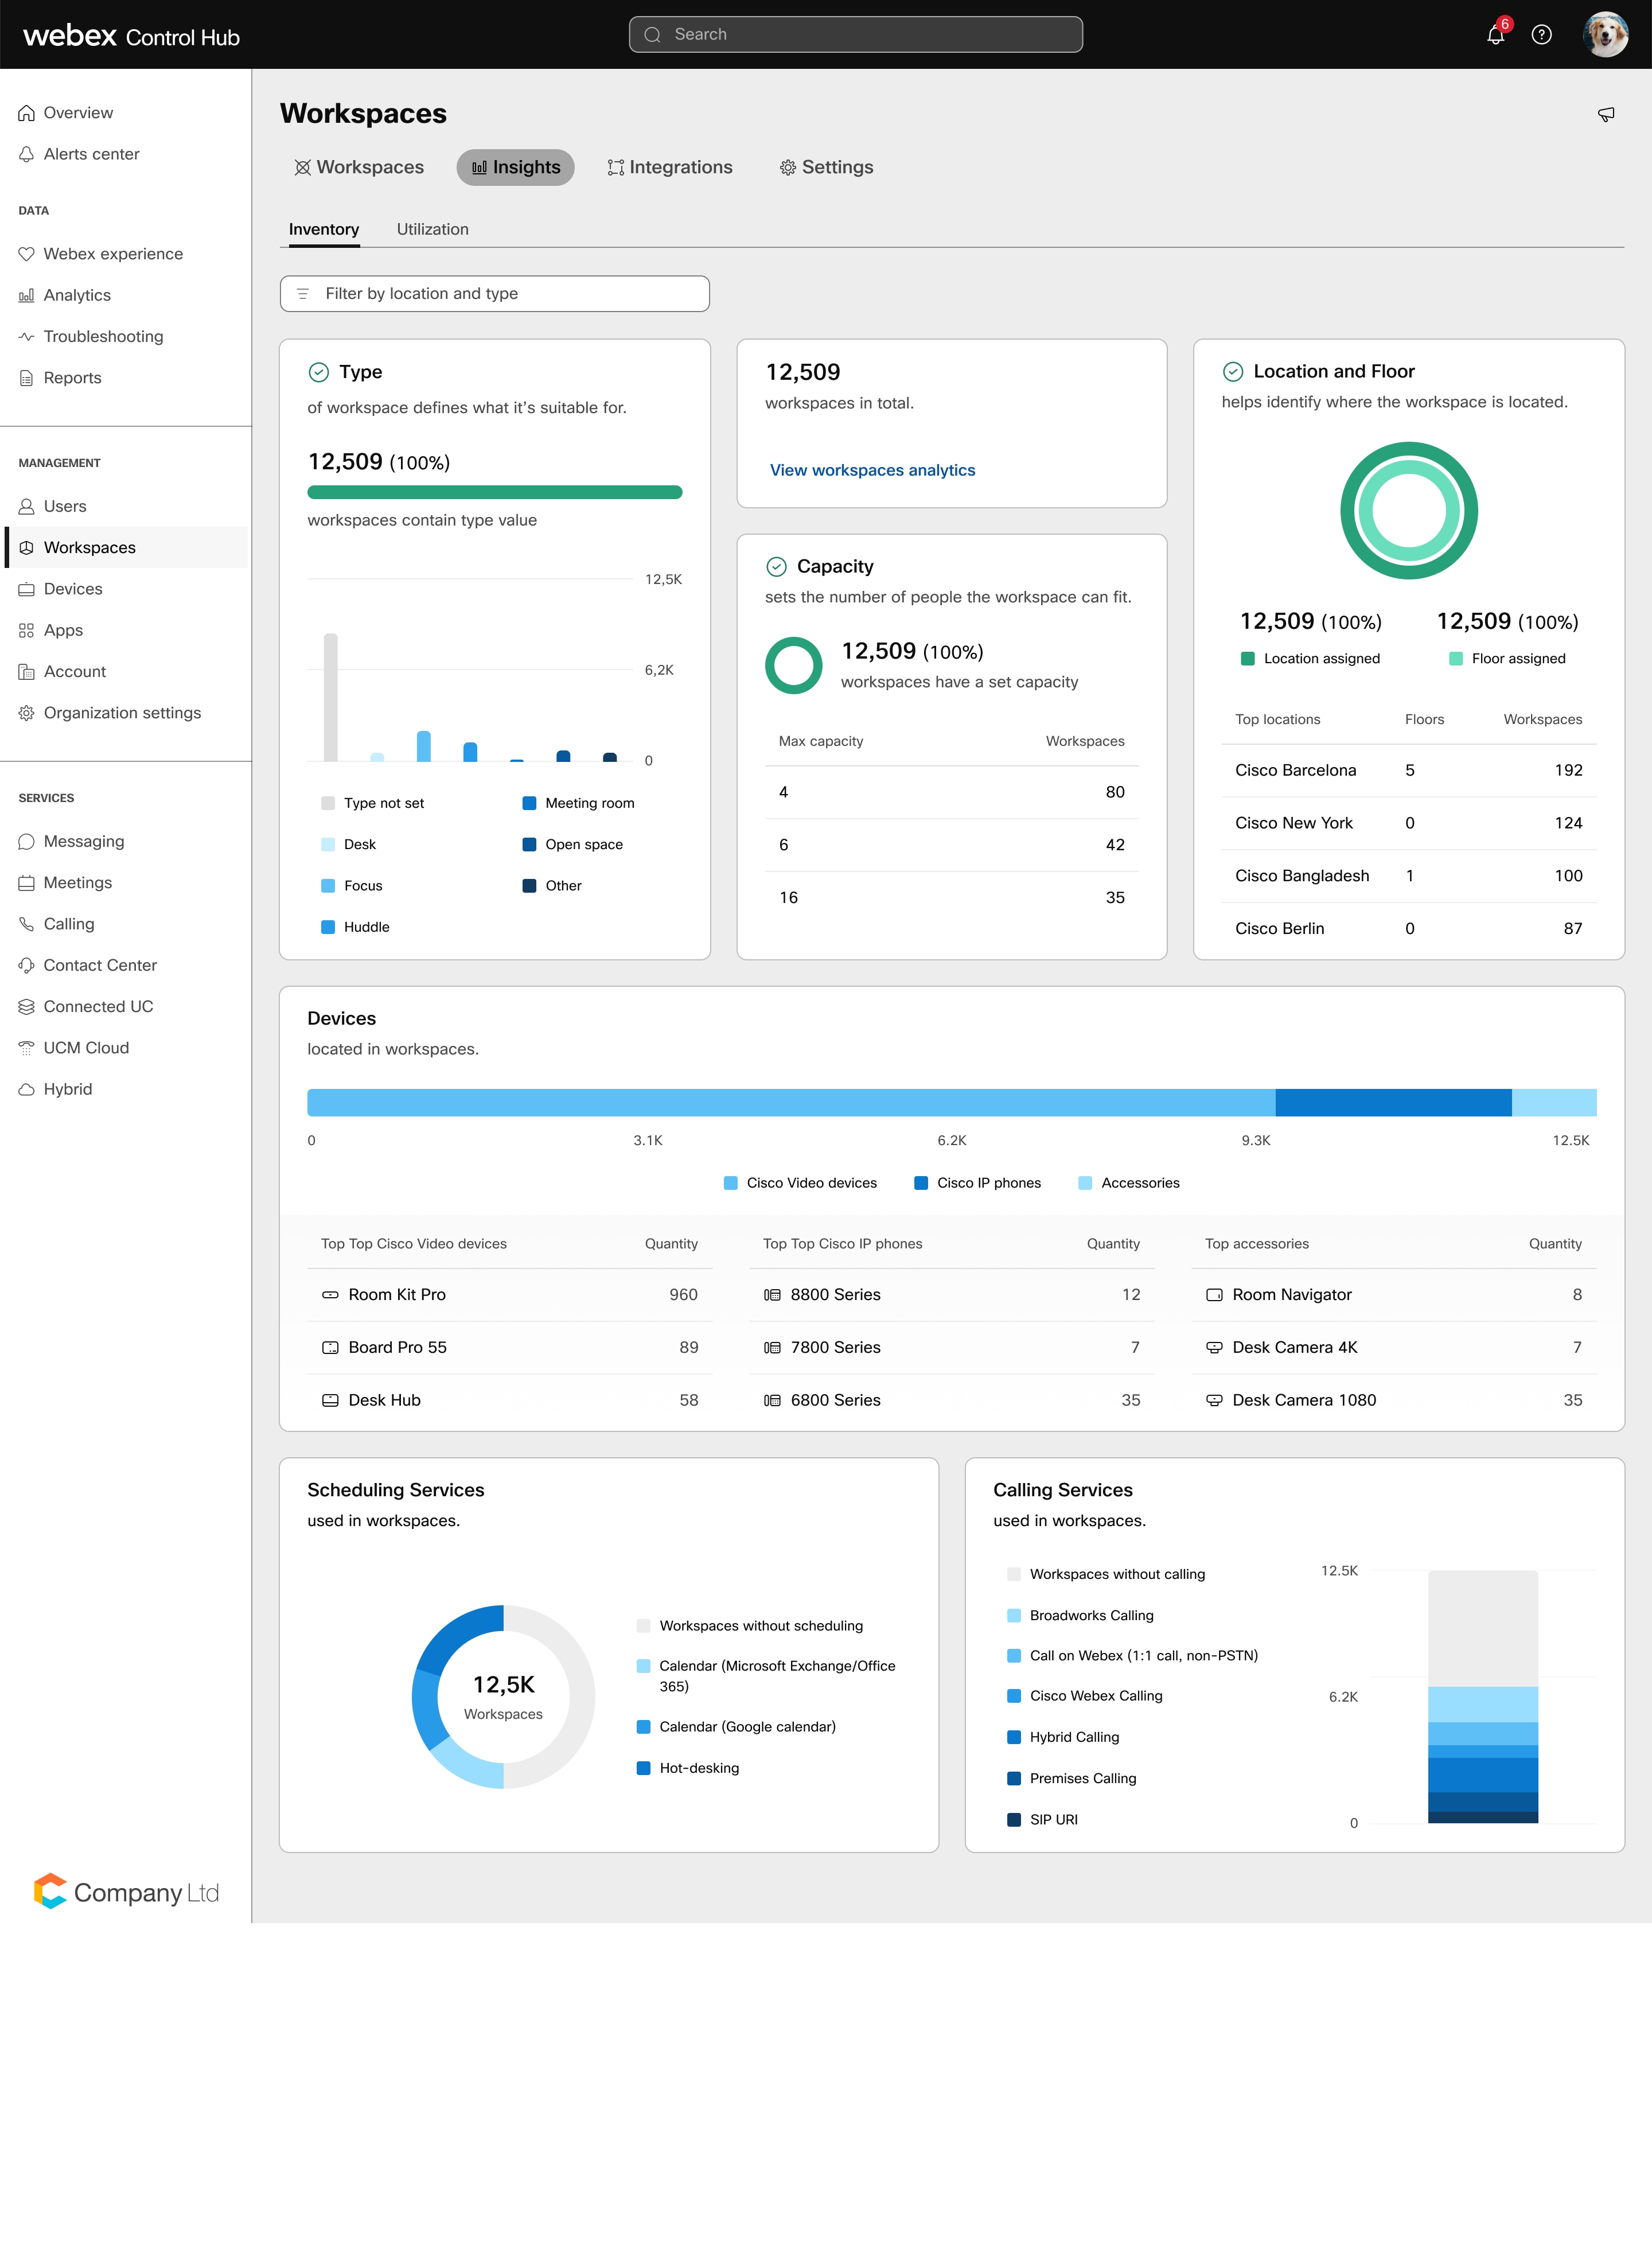Open Organization settings
Viewport: 1652px width, 2257px height.
click(122, 712)
